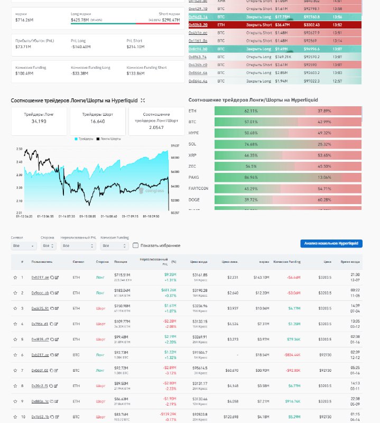Click the PAXG long/short ratio bar
The width and height of the screenshot is (380, 423).
pyautogui.click(x=288, y=177)
